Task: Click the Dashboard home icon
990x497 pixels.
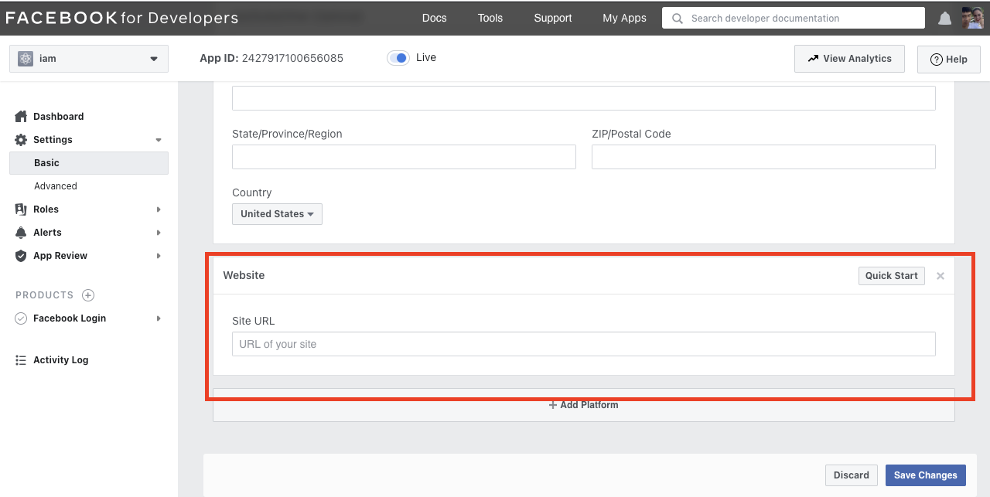Action: click(21, 116)
